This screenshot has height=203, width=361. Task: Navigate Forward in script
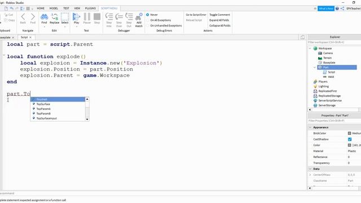point(33,19)
